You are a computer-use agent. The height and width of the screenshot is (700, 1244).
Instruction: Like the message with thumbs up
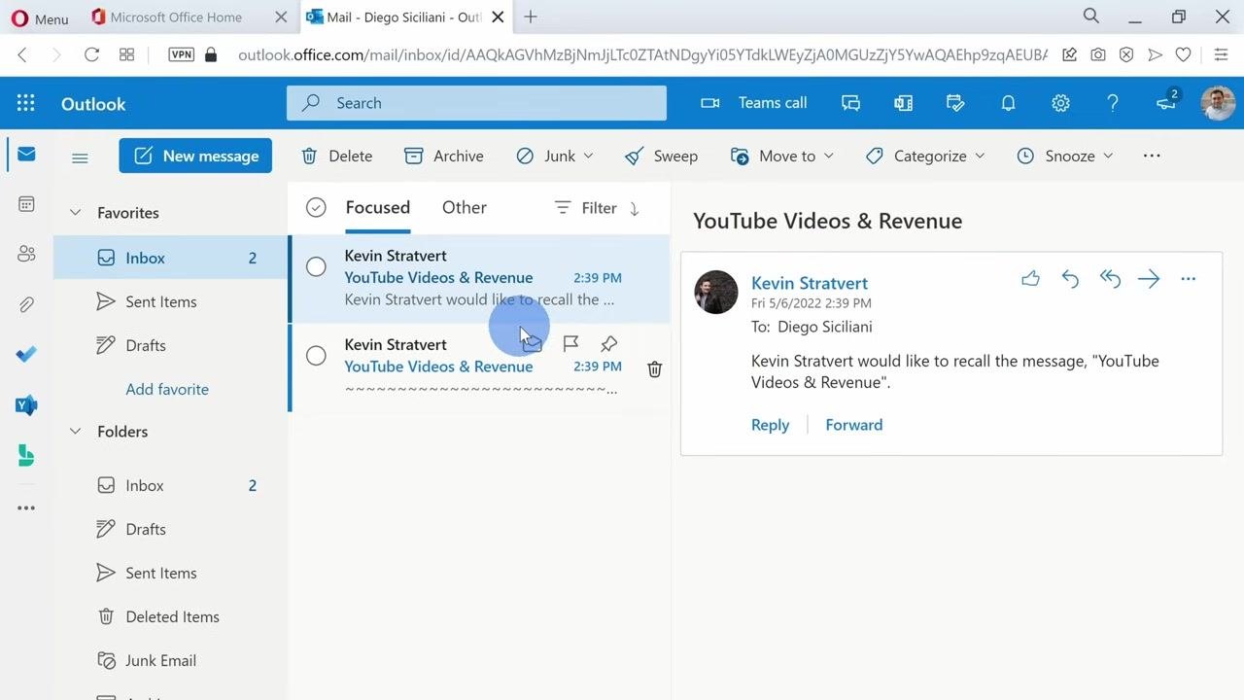point(1030,279)
